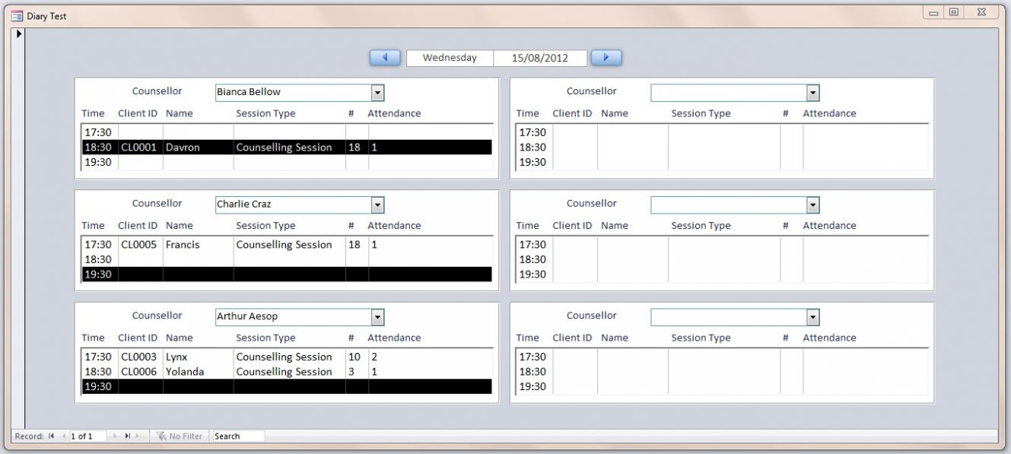Click the current record number field
1011x454 pixels.
point(87,437)
